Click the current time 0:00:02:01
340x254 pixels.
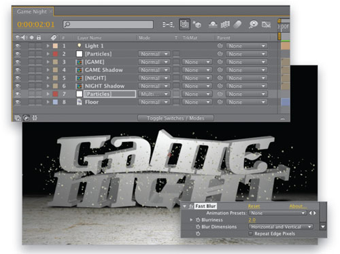(36, 24)
